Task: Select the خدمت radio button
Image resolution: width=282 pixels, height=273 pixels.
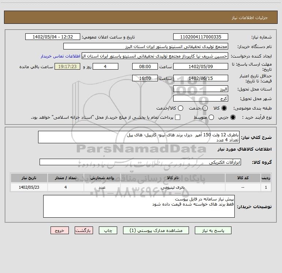Action: click(x=205, y=108)
